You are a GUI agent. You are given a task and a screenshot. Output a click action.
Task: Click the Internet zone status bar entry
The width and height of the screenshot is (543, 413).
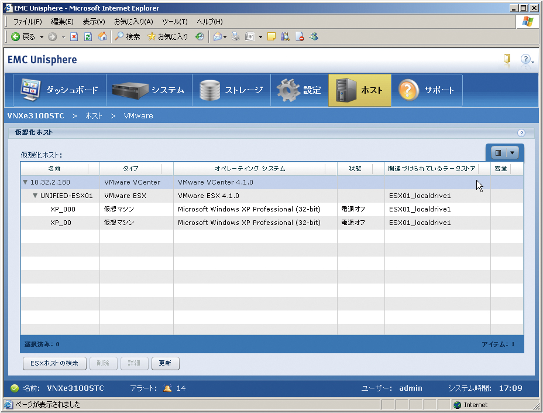tap(471, 405)
